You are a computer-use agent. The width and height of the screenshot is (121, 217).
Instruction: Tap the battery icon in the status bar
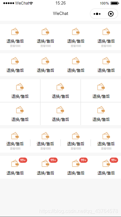point(115,3)
